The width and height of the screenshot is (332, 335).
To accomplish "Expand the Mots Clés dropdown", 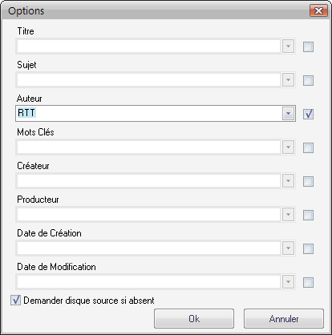I will [288, 147].
